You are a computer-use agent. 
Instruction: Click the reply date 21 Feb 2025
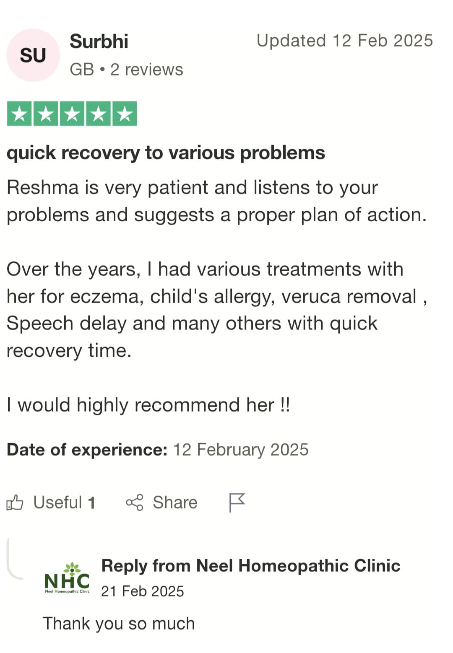[143, 591]
